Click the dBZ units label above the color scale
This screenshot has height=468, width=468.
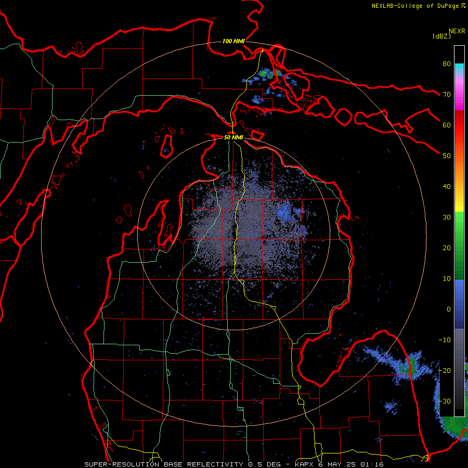point(441,36)
